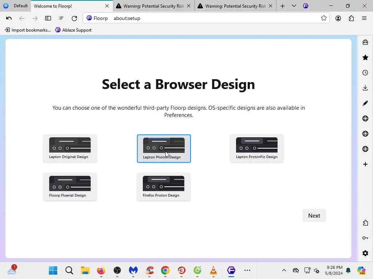Open the hamburger application menu

(364, 18)
